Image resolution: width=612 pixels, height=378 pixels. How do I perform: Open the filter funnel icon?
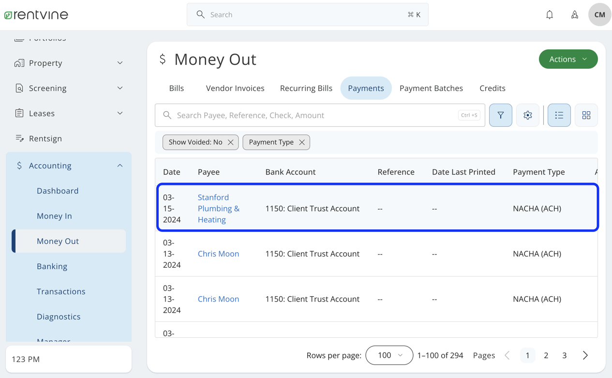[500, 115]
